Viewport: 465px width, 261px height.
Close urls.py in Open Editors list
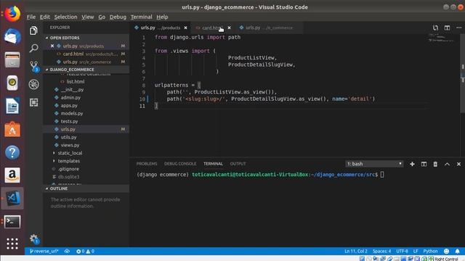point(52,46)
